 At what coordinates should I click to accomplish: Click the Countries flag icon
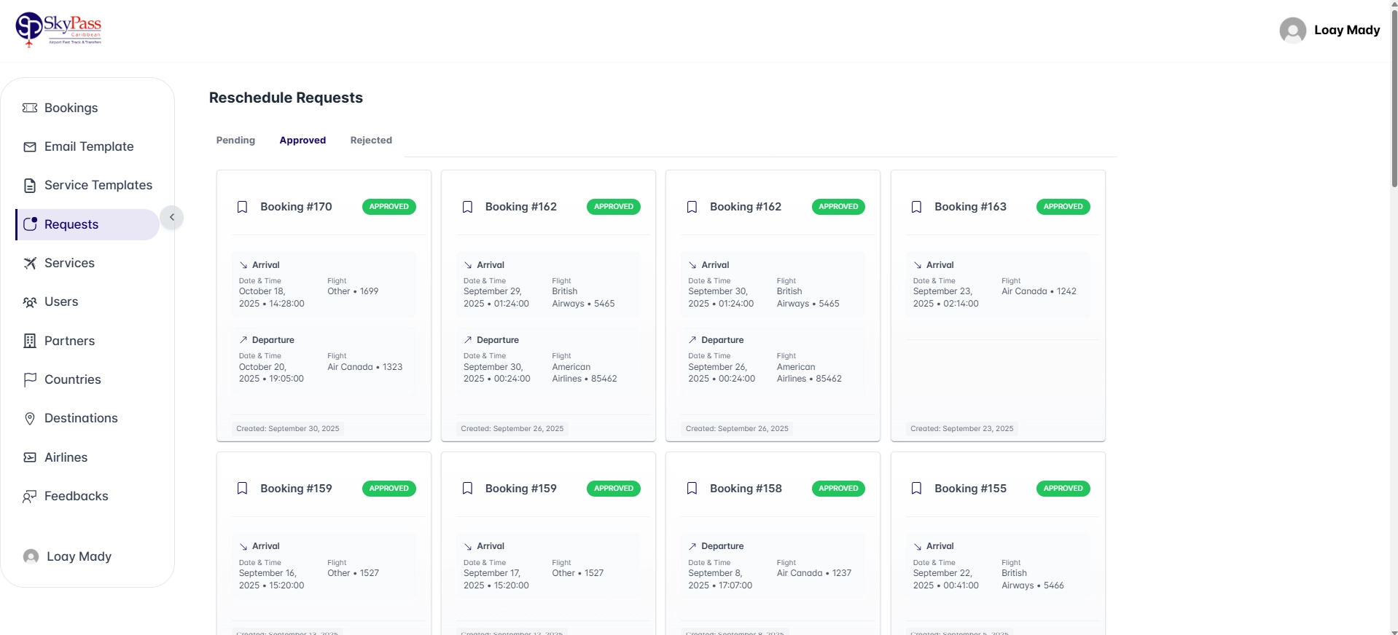30,379
